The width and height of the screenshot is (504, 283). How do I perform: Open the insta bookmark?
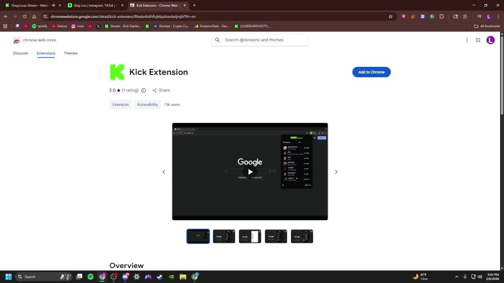pyautogui.click(x=77, y=26)
